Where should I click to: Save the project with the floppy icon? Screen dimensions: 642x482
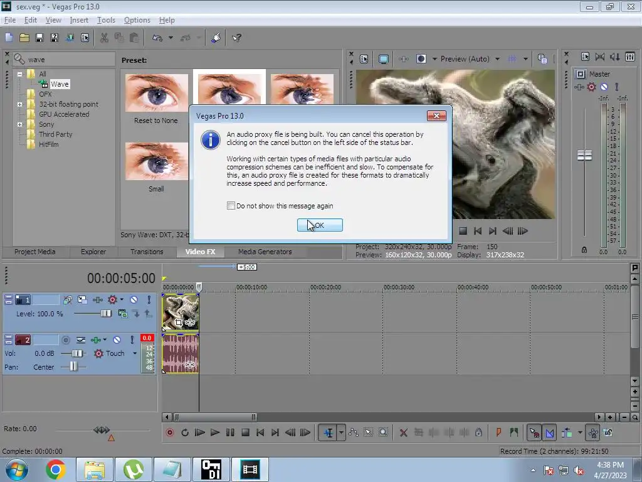39,38
